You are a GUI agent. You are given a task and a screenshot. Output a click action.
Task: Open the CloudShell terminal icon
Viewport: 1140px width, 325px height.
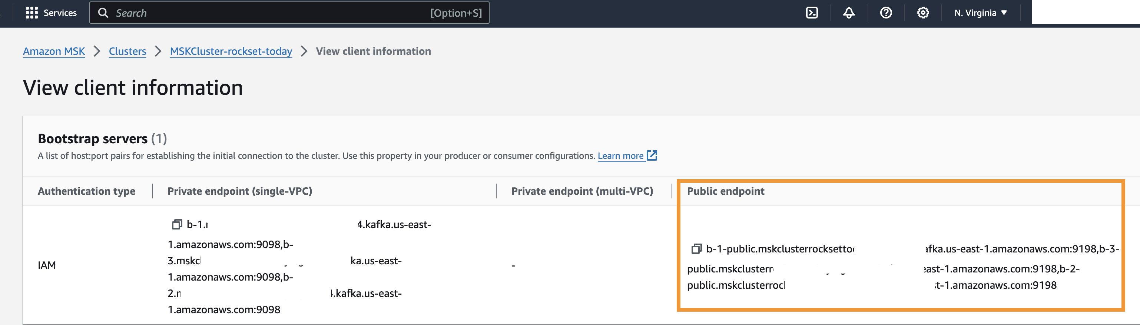pyautogui.click(x=812, y=13)
